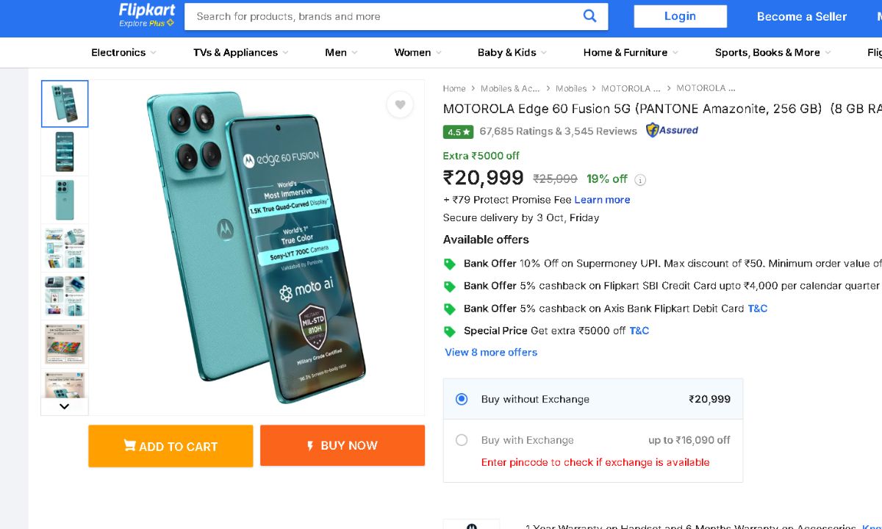Image resolution: width=882 pixels, height=529 pixels.
Task: Select Buy with Exchange radio button
Action: [x=462, y=440]
